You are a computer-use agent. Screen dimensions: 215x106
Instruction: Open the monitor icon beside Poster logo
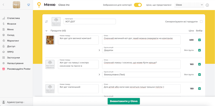click(x=28, y=5)
